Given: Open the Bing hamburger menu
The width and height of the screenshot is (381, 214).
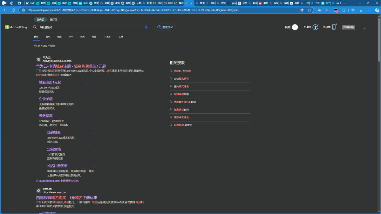Looking at the screenshot, I should (364, 27).
